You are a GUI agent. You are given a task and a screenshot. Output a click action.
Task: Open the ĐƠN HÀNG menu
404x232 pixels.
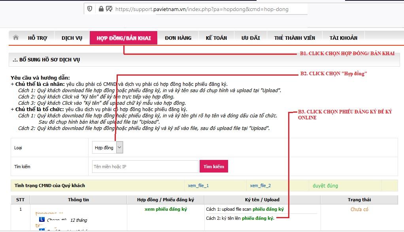point(178,38)
